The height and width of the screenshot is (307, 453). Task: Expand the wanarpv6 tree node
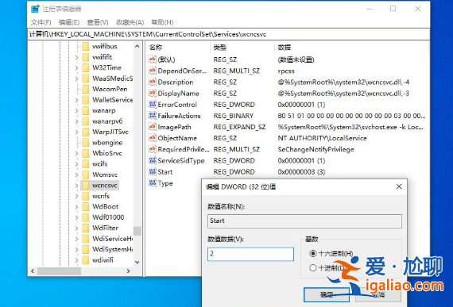pos(76,121)
